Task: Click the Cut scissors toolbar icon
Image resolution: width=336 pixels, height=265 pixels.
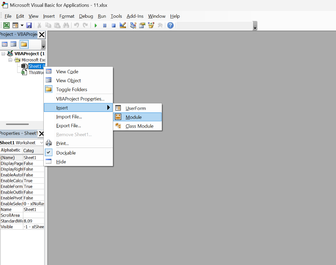Action: pyautogui.click(x=39, y=26)
